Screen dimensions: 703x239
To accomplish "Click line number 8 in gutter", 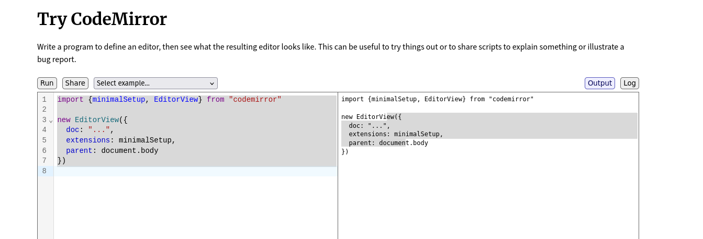I will coord(44,171).
